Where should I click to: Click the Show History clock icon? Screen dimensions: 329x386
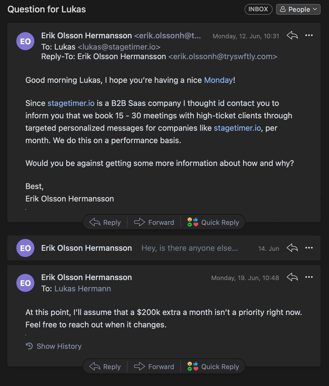[29, 346]
